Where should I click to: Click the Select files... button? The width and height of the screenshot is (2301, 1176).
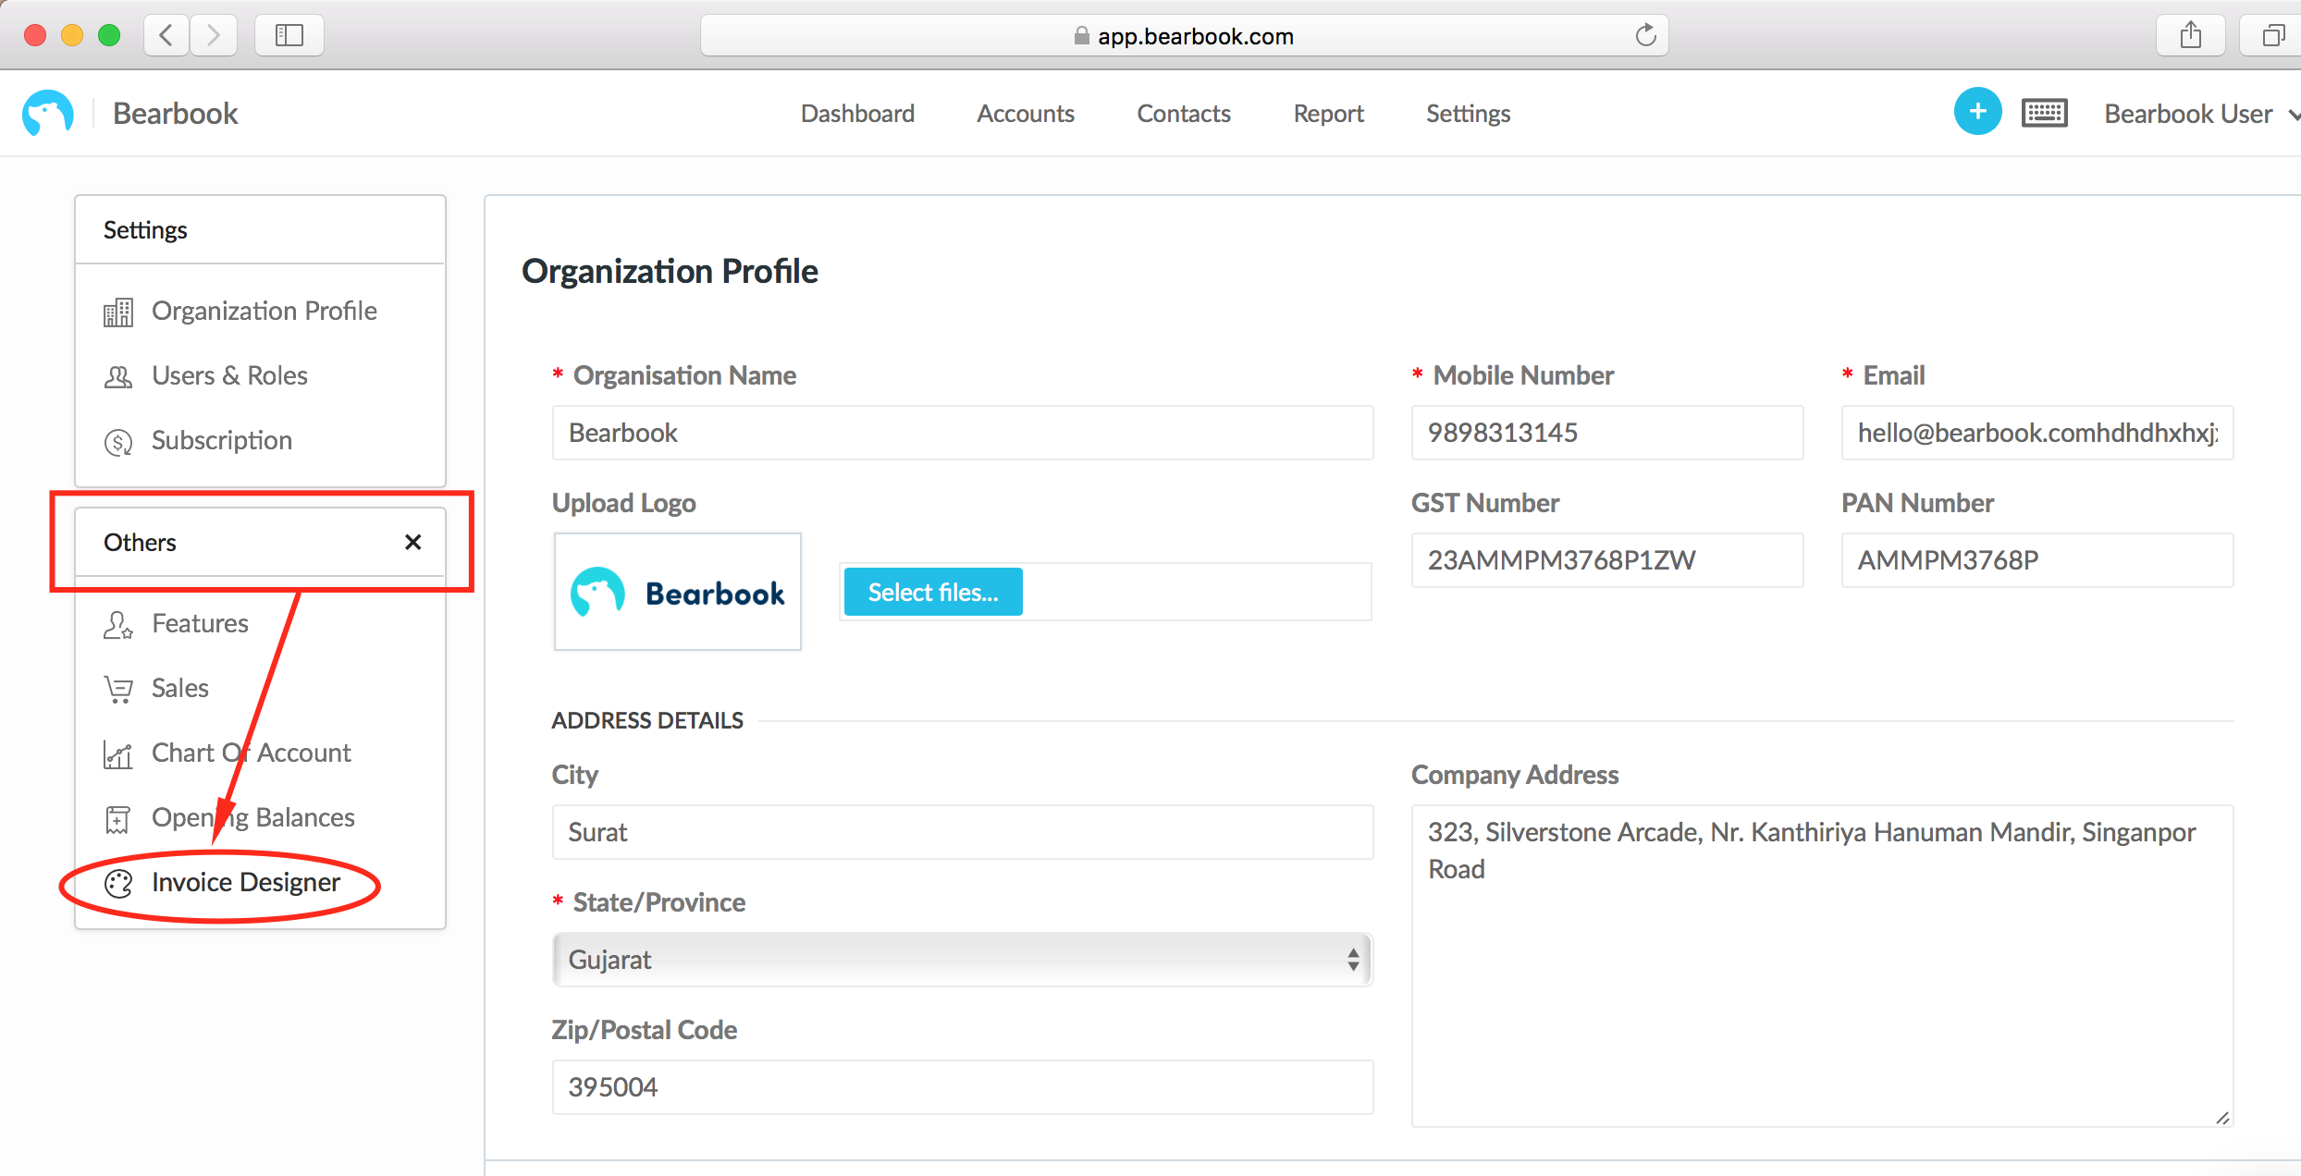933,592
